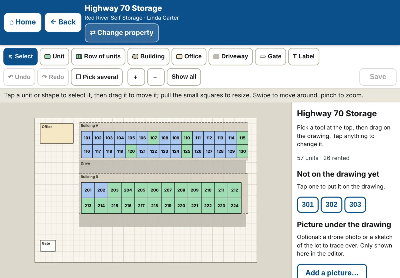The image size is (400, 278).
Task: Select unit 120 in Building A
Action: 131,151
